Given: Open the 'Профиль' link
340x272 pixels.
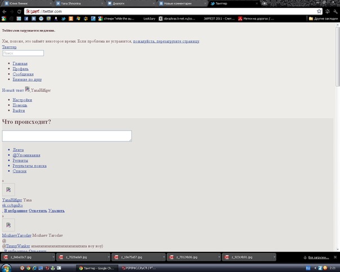Looking at the screenshot, I should point(20,69).
